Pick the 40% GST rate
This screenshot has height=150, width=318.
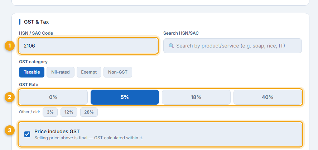click(x=268, y=97)
